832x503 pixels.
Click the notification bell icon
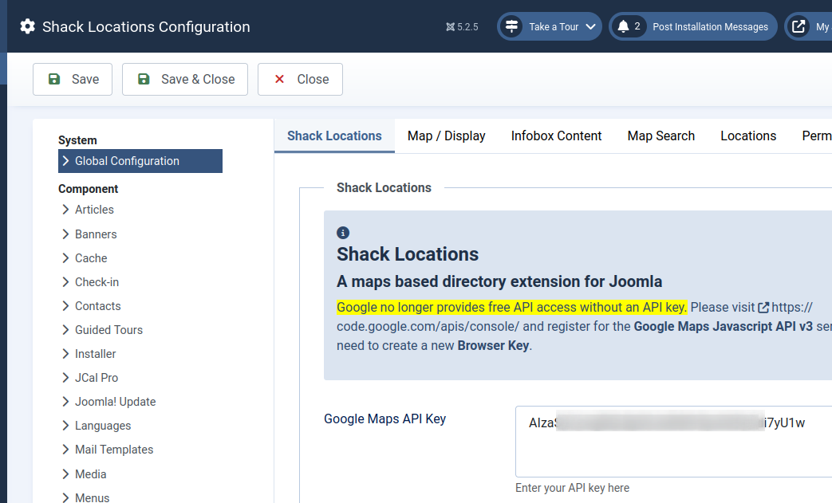tap(624, 26)
